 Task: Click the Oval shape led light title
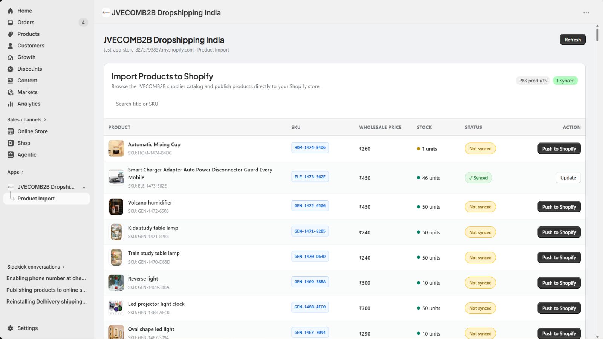[x=151, y=329]
